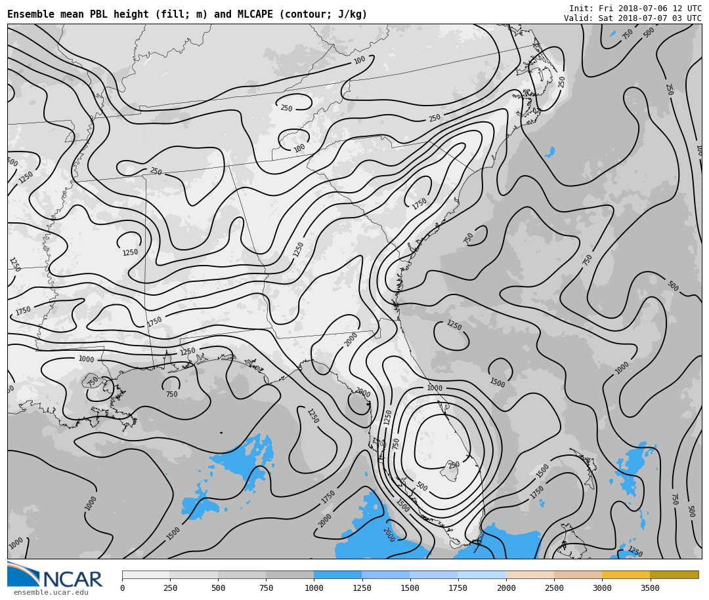Pick the tan 2500–3000 colorbar segment
Image resolution: width=709 pixels, height=600 pixels.
[x=578, y=574]
